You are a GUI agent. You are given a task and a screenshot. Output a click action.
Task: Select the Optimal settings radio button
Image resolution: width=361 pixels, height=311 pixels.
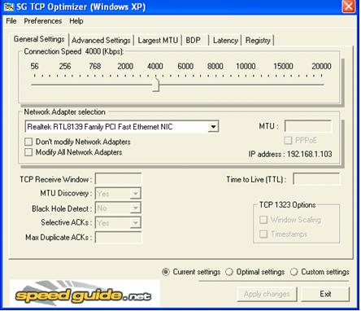tap(229, 272)
